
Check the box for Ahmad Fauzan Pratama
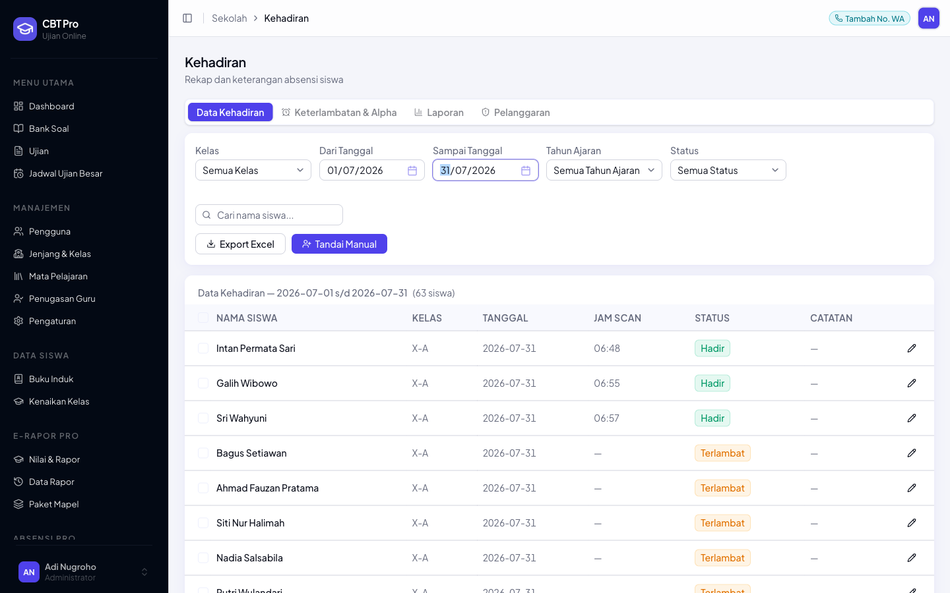pos(203,488)
